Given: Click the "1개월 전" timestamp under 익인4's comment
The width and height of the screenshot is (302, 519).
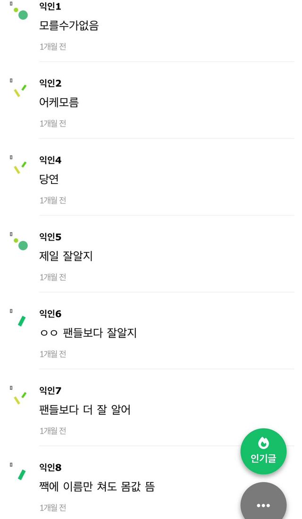Looking at the screenshot, I should [53, 201].
